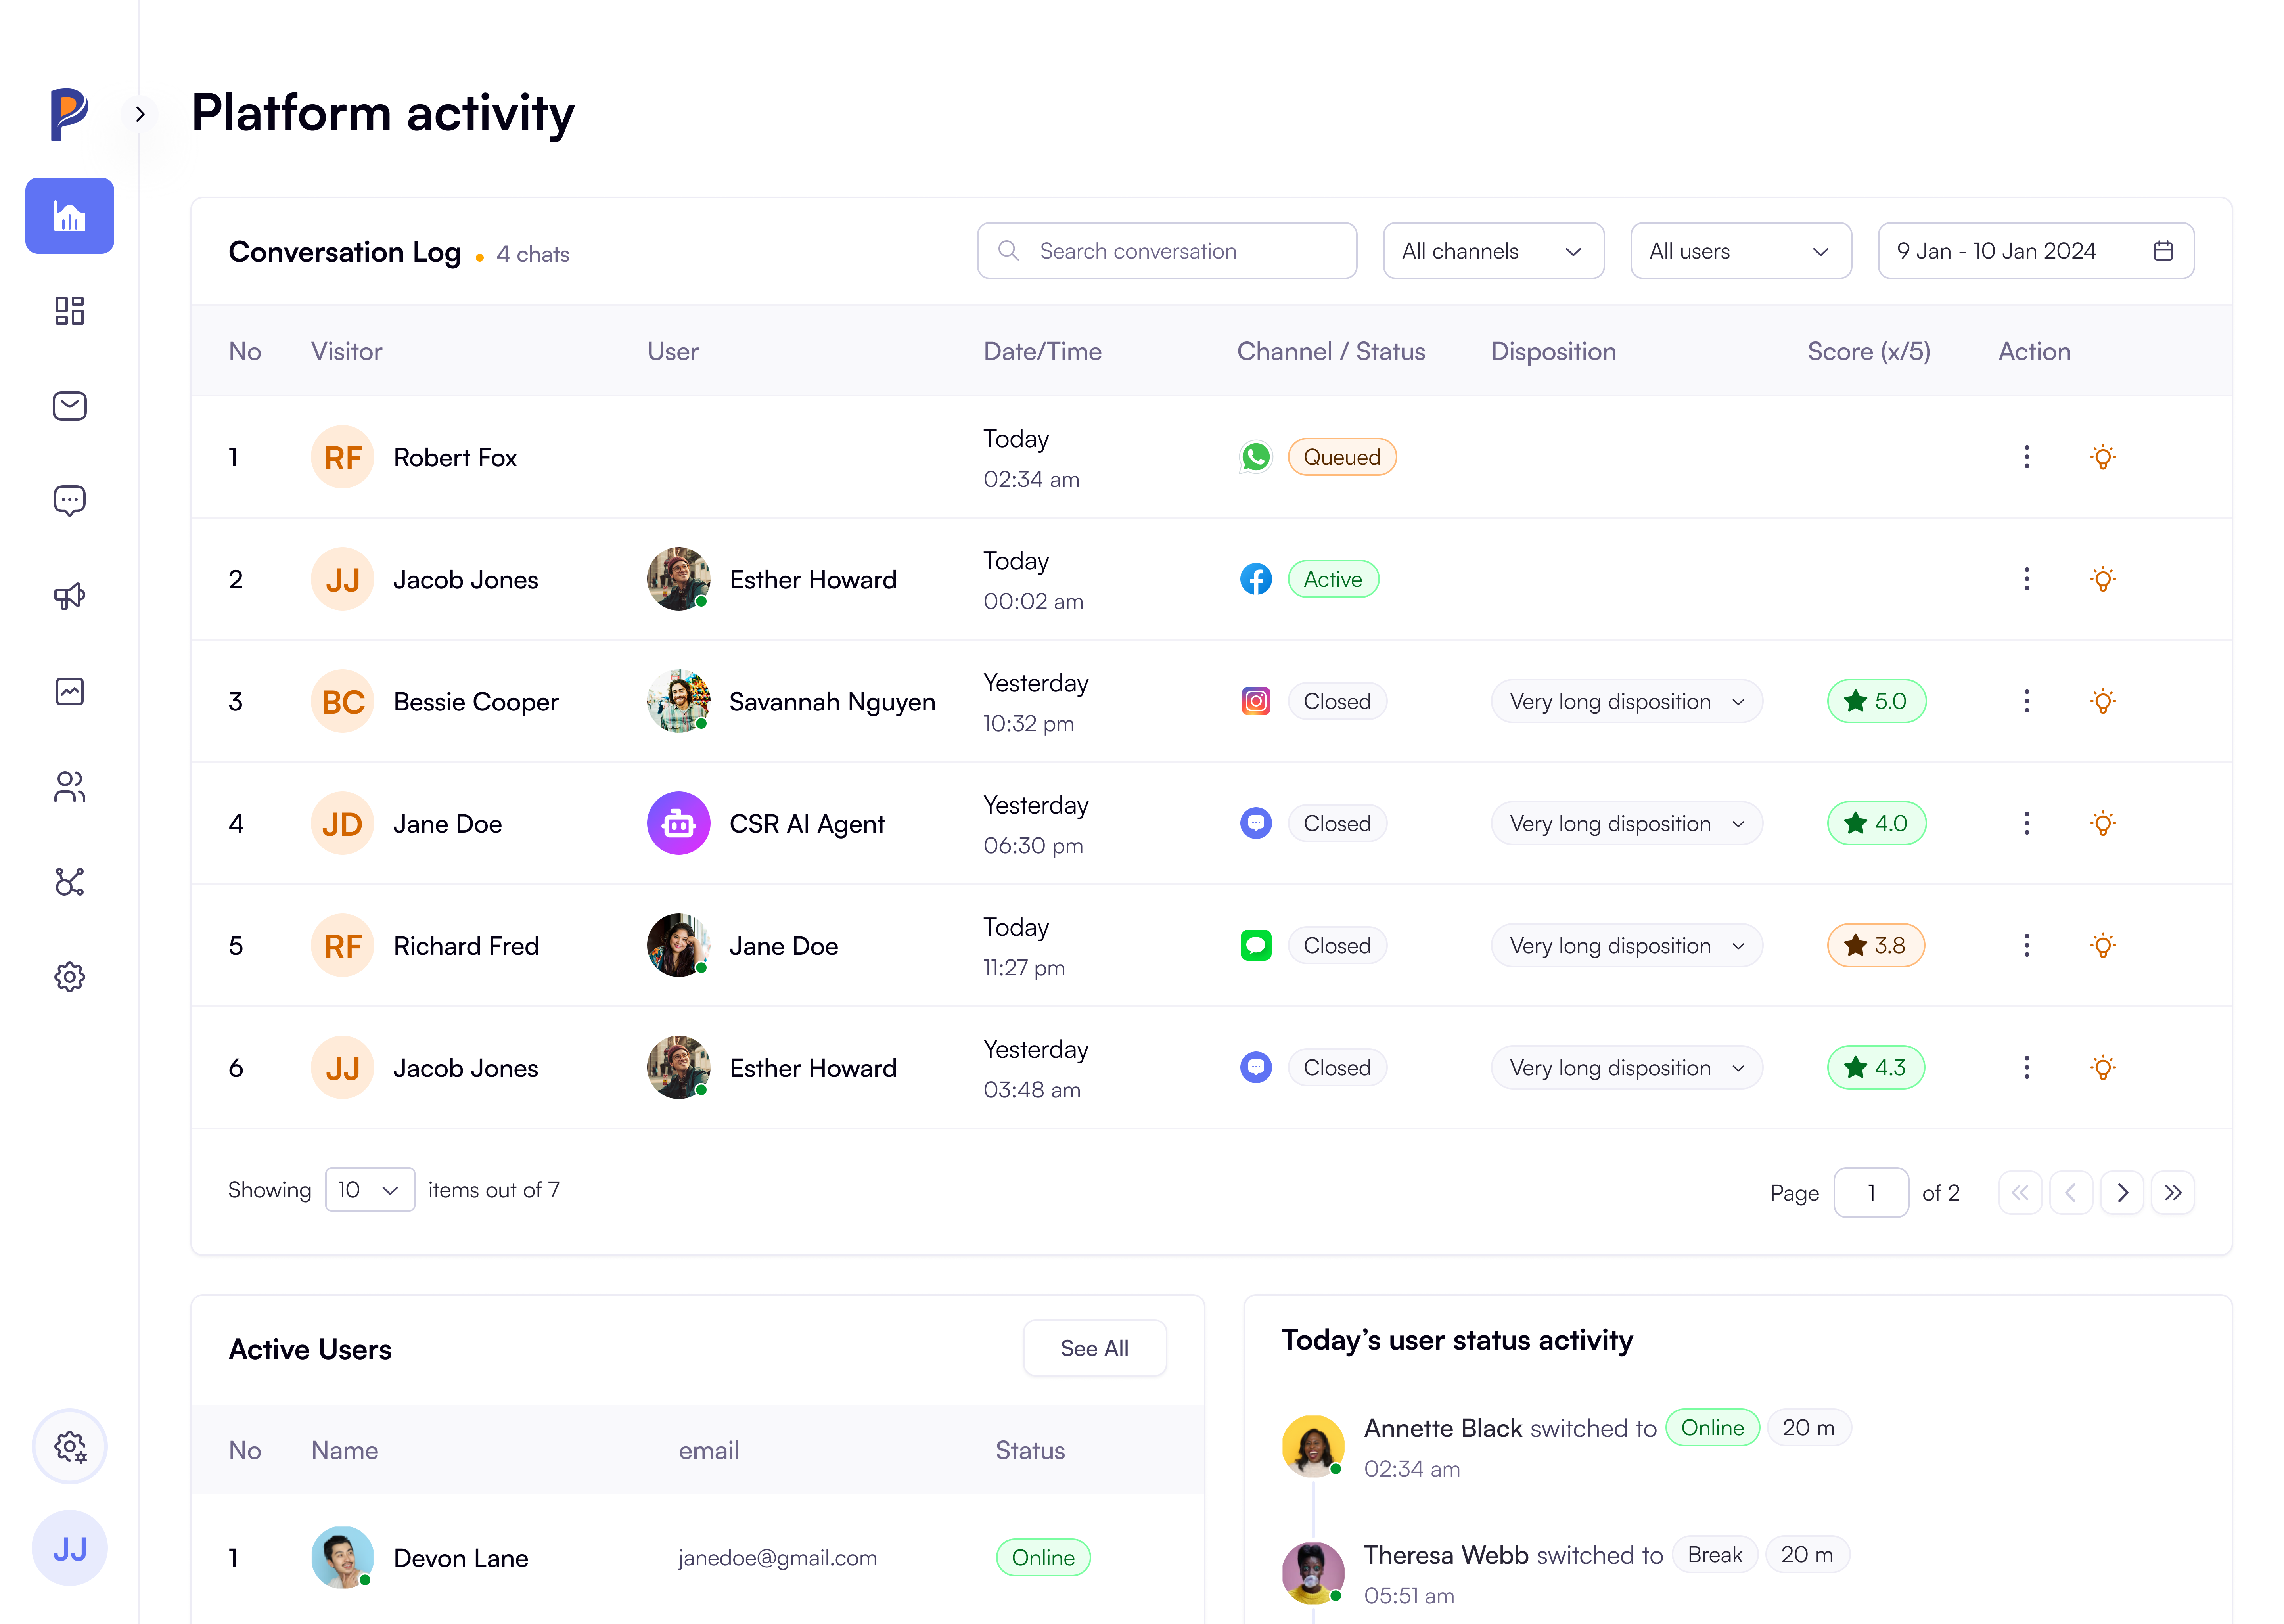Expand the sidebar with arrow chevron

point(140,114)
